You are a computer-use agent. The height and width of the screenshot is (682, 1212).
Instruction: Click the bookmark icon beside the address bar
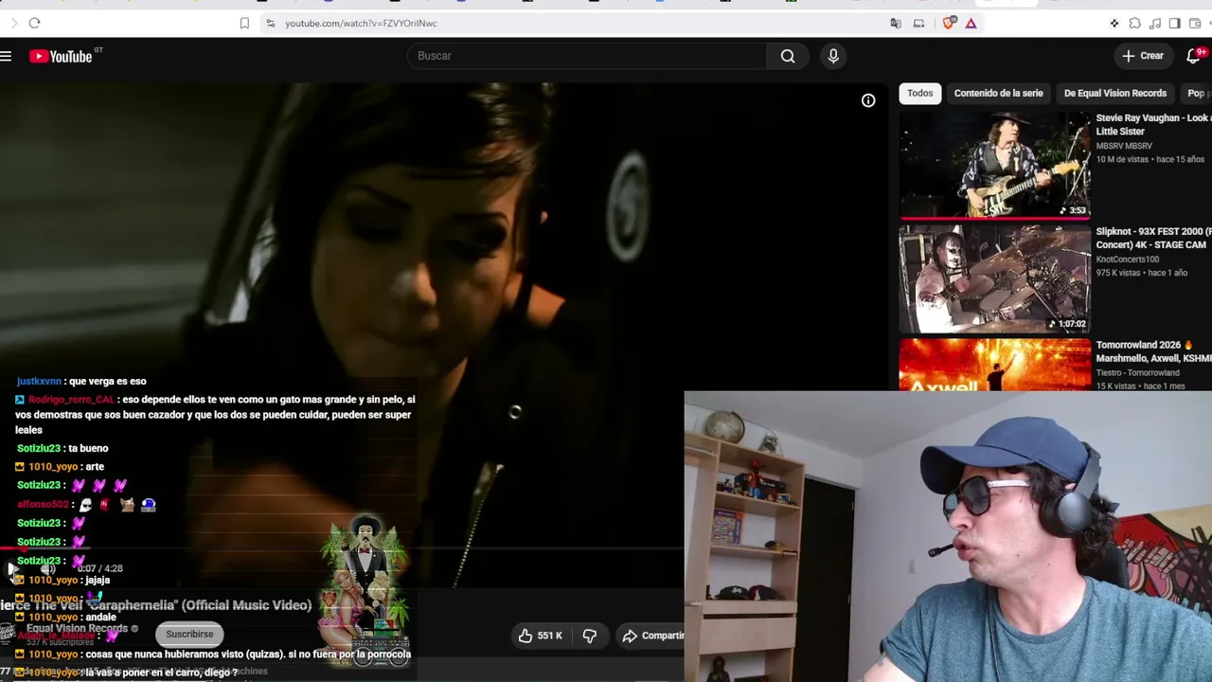click(244, 23)
